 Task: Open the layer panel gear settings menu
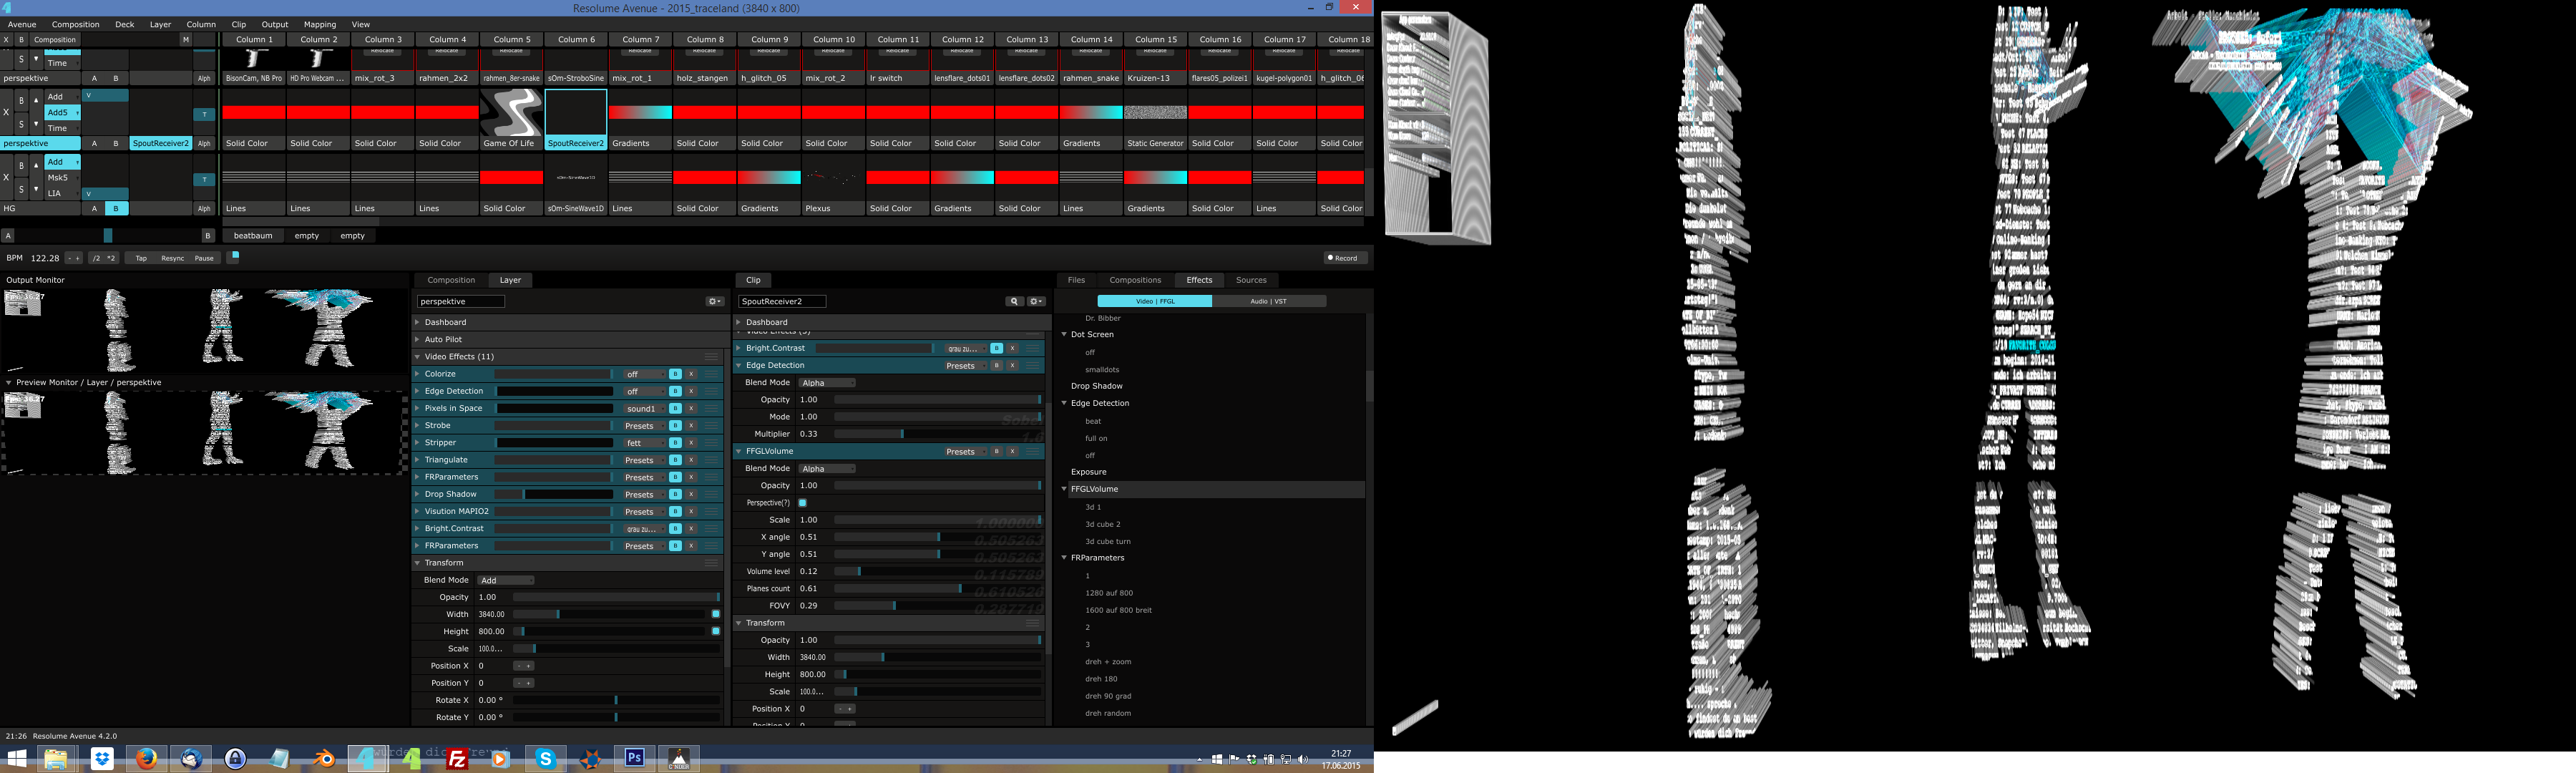tap(714, 301)
